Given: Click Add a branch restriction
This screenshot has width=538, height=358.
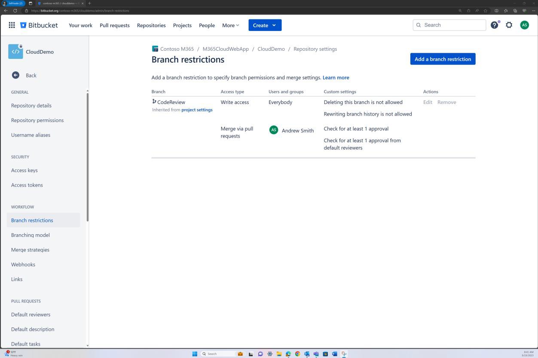Looking at the screenshot, I should [443, 59].
